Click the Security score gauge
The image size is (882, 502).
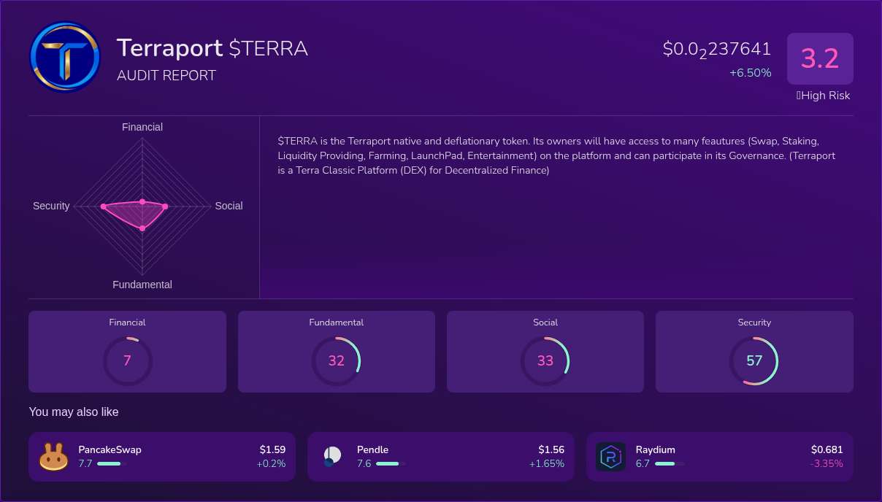click(x=754, y=360)
